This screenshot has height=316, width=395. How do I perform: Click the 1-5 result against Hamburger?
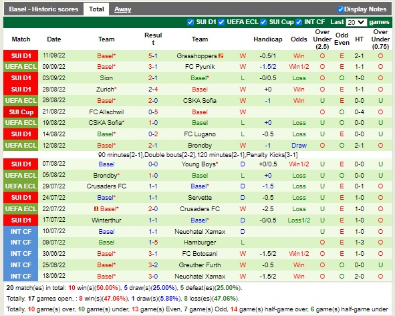point(153,243)
